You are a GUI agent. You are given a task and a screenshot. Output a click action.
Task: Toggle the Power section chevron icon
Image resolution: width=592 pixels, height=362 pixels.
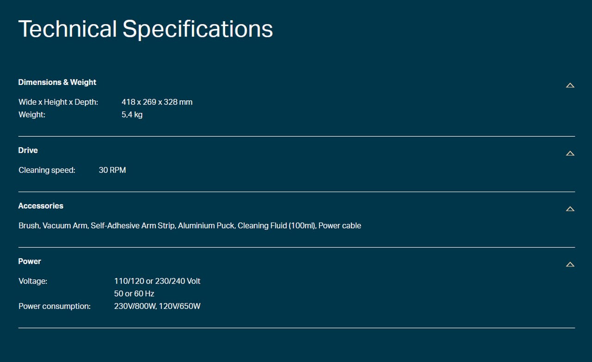[x=570, y=265]
